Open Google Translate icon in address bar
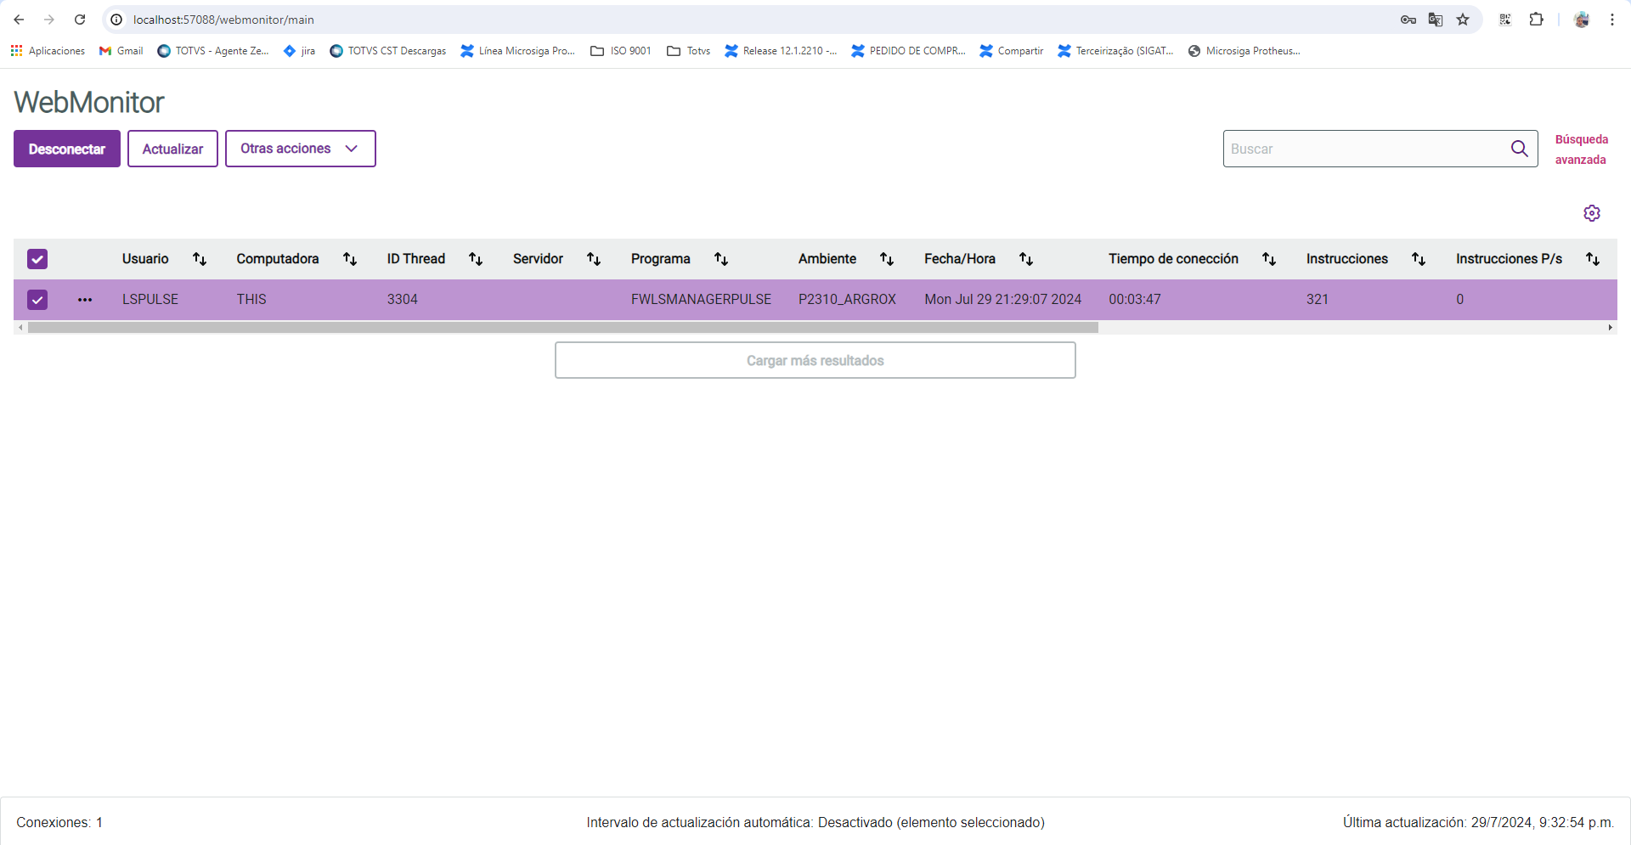This screenshot has width=1631, height=845. pyautogui.click(x=1436, y=20)
